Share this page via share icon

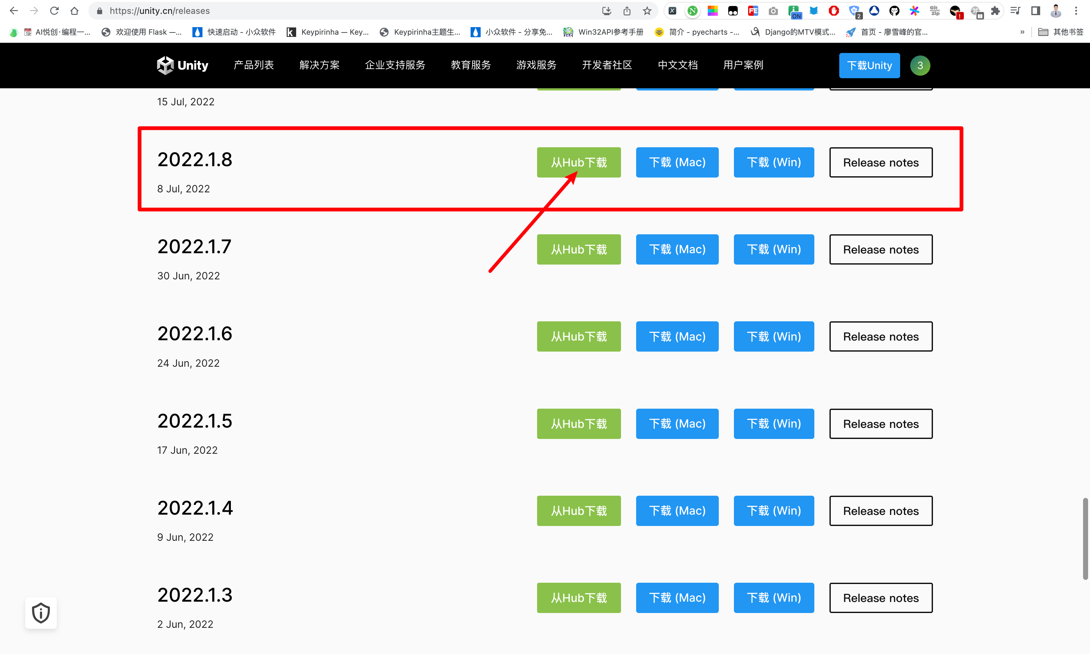[627, 11]
